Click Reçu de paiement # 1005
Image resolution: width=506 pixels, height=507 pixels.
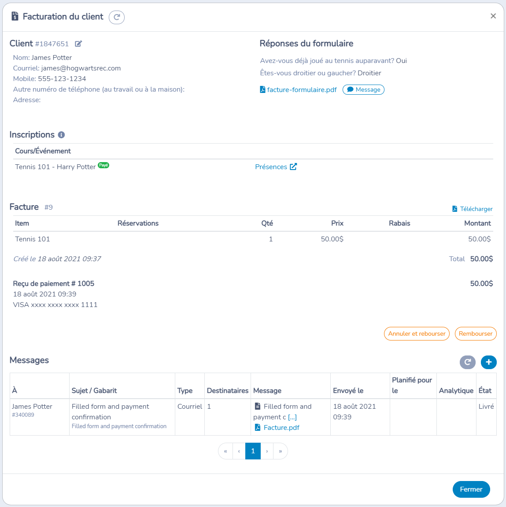(54, 284)
